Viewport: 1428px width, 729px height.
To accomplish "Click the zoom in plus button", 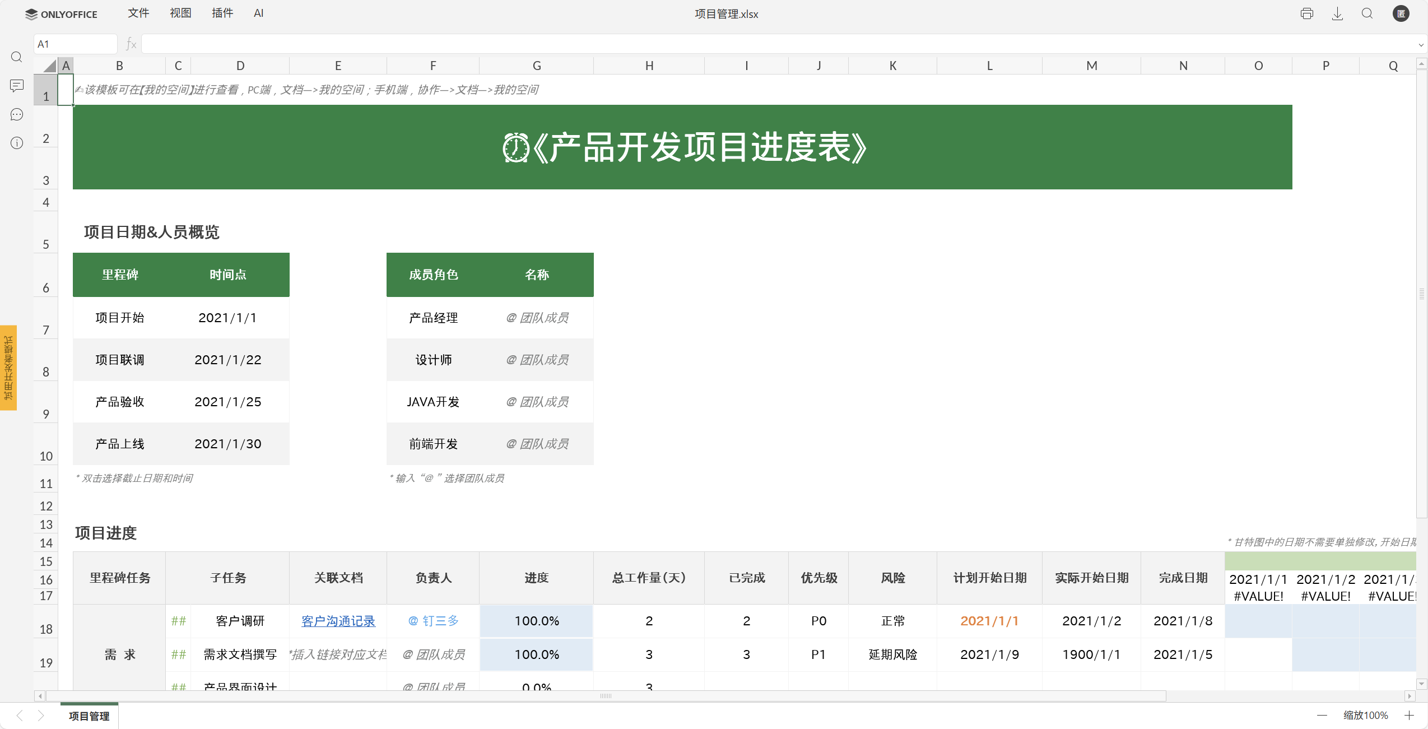I will (x=1409, y=716).
